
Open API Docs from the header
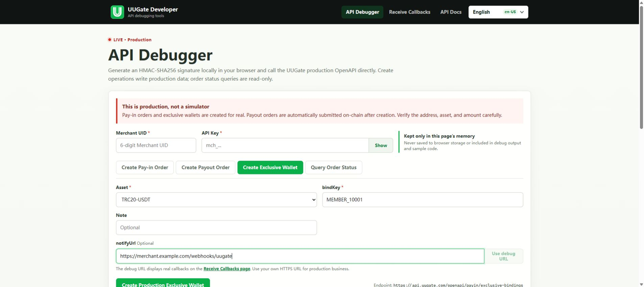tap(451, 12)
